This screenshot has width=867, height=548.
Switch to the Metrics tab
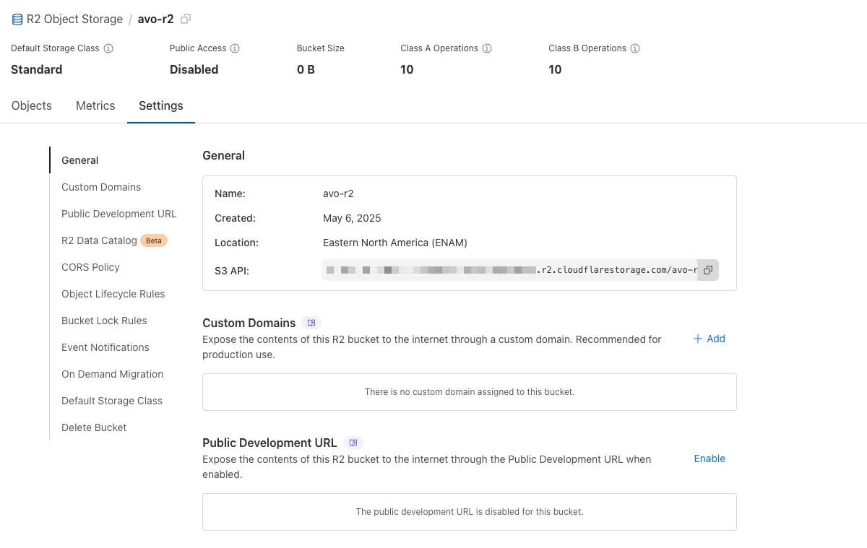coord(95,105)
